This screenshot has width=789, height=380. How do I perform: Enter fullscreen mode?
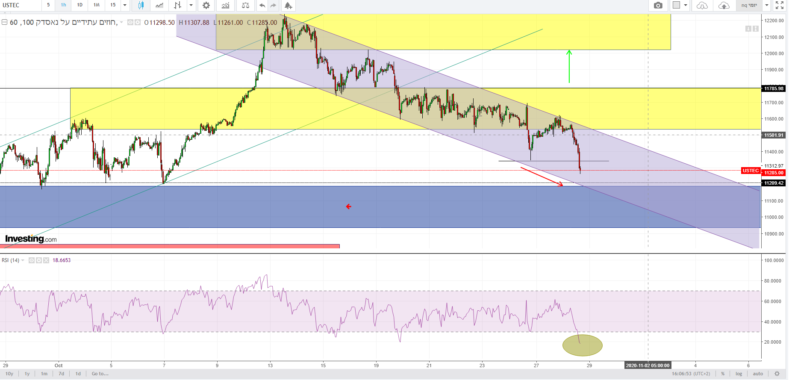(780, 5)
